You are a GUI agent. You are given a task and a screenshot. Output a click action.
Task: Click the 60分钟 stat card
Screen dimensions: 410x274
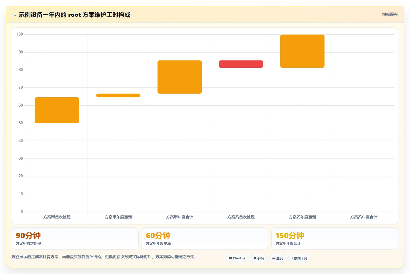pyautogui.click(x=205, y=238)
